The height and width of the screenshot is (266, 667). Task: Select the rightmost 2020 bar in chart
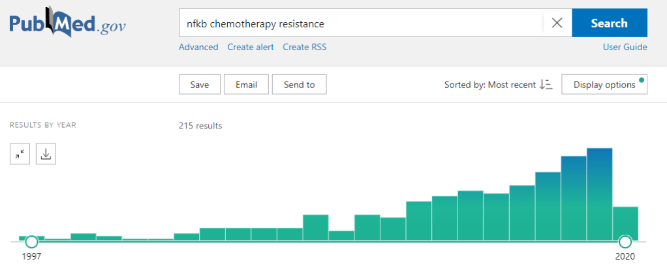point(625,222)
